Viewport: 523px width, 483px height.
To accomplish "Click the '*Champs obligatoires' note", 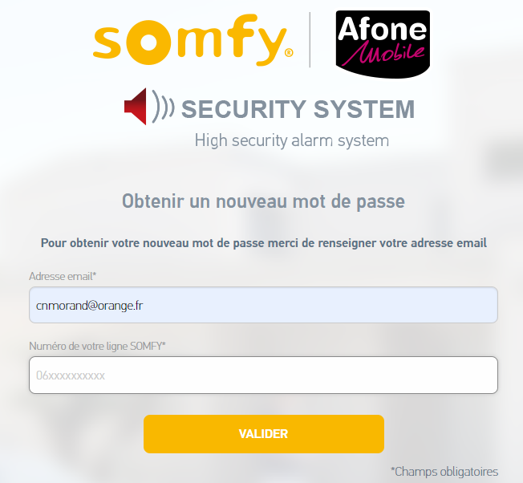I will [444, 471].
